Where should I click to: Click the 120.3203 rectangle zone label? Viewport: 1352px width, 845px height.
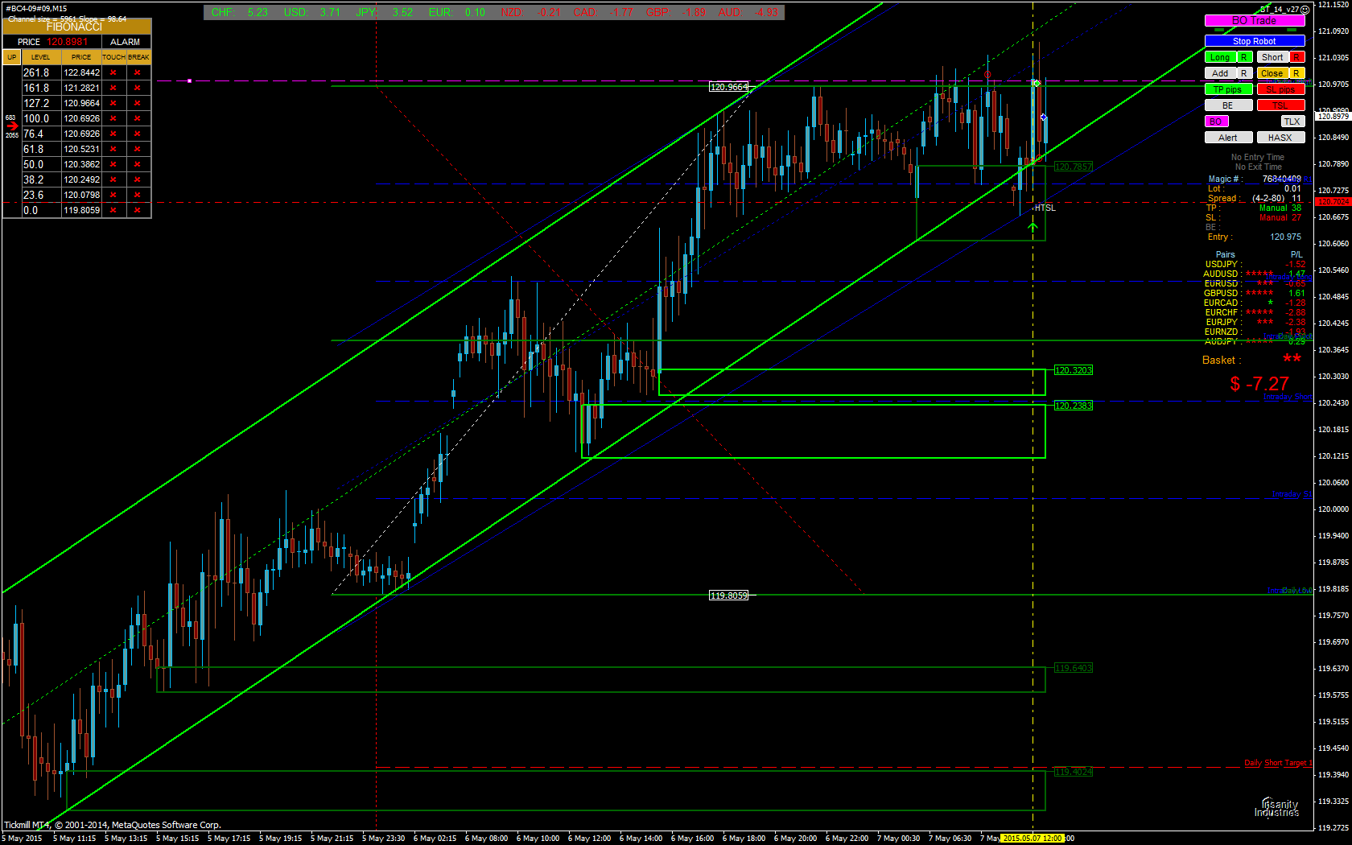pos(1074,370)
